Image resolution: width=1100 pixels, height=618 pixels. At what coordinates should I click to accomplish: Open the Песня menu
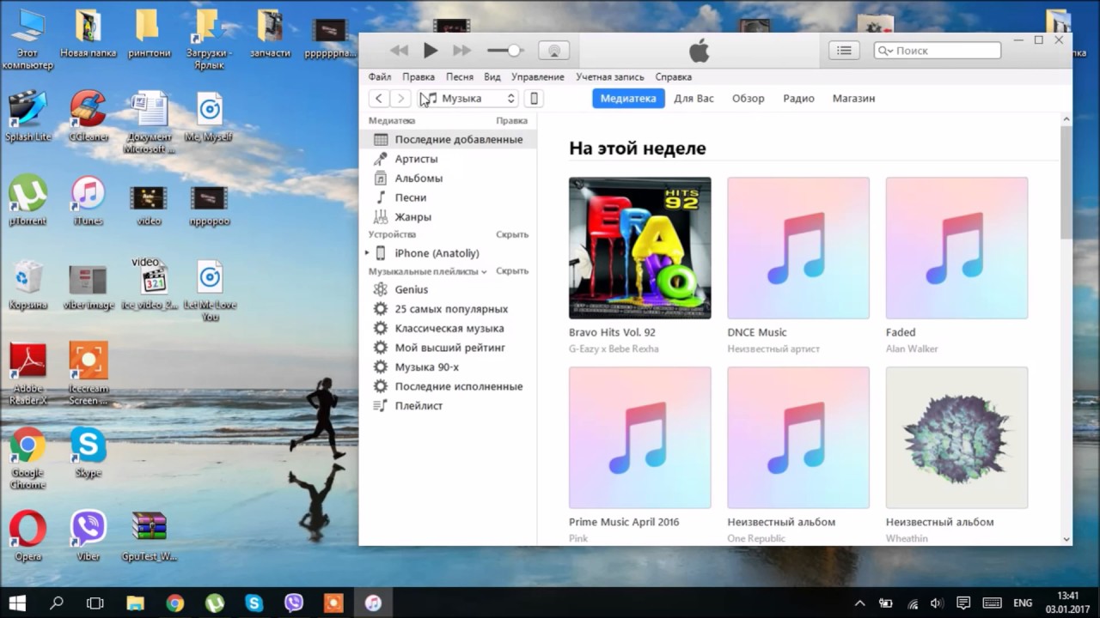[x=460, y=76]
